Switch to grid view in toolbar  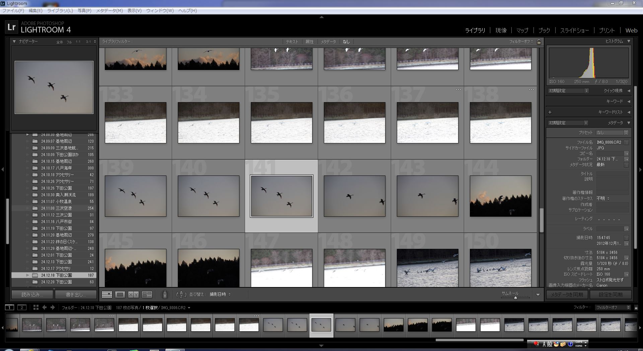click(107, 295)
